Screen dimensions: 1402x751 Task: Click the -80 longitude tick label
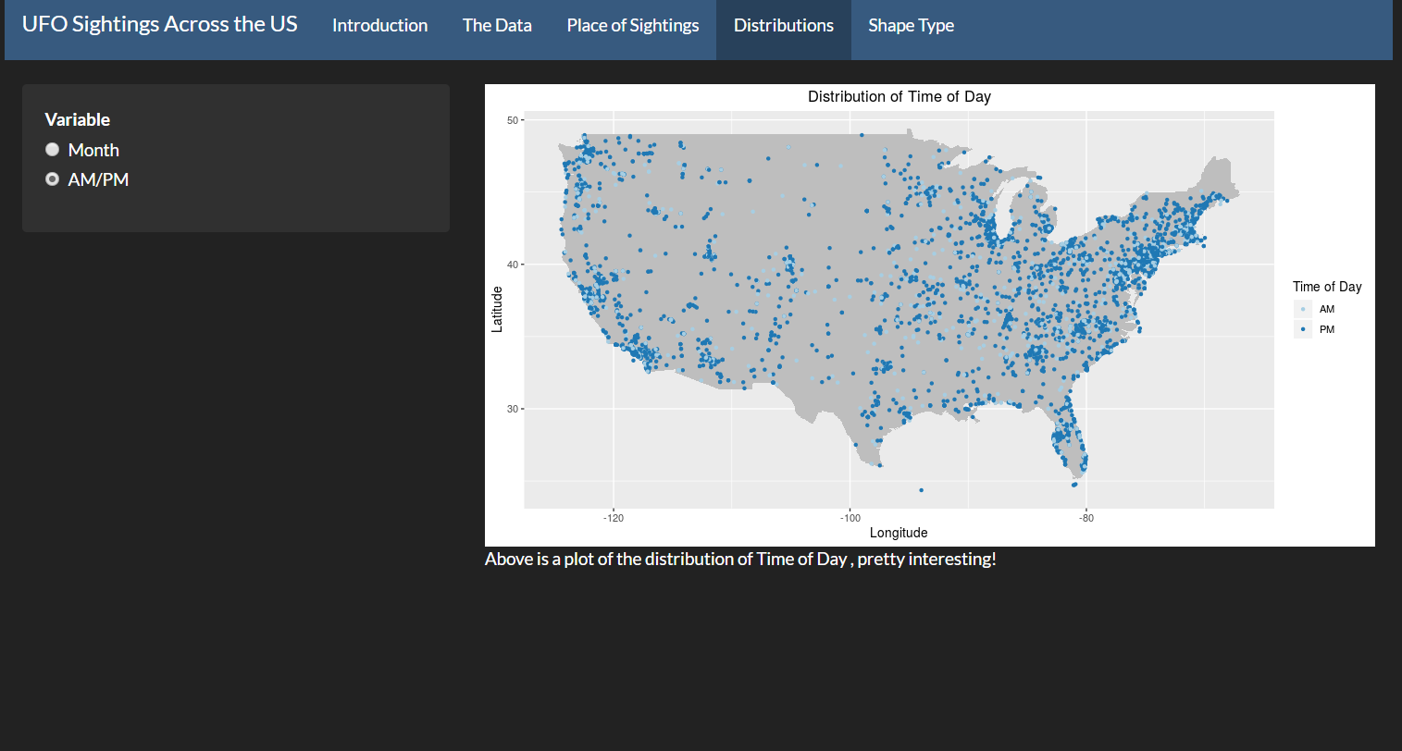[x=1086, y=518]
